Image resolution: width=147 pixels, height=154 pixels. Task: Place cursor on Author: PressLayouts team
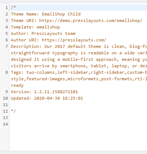coord(43,33)
